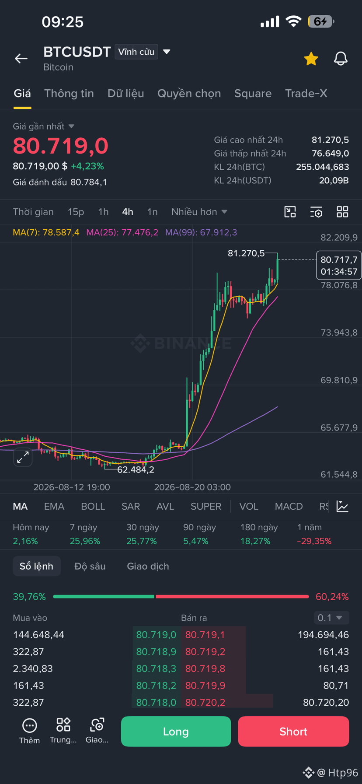
Task: Open the Vĩnh cửu contract type badge
Action: 136,52
